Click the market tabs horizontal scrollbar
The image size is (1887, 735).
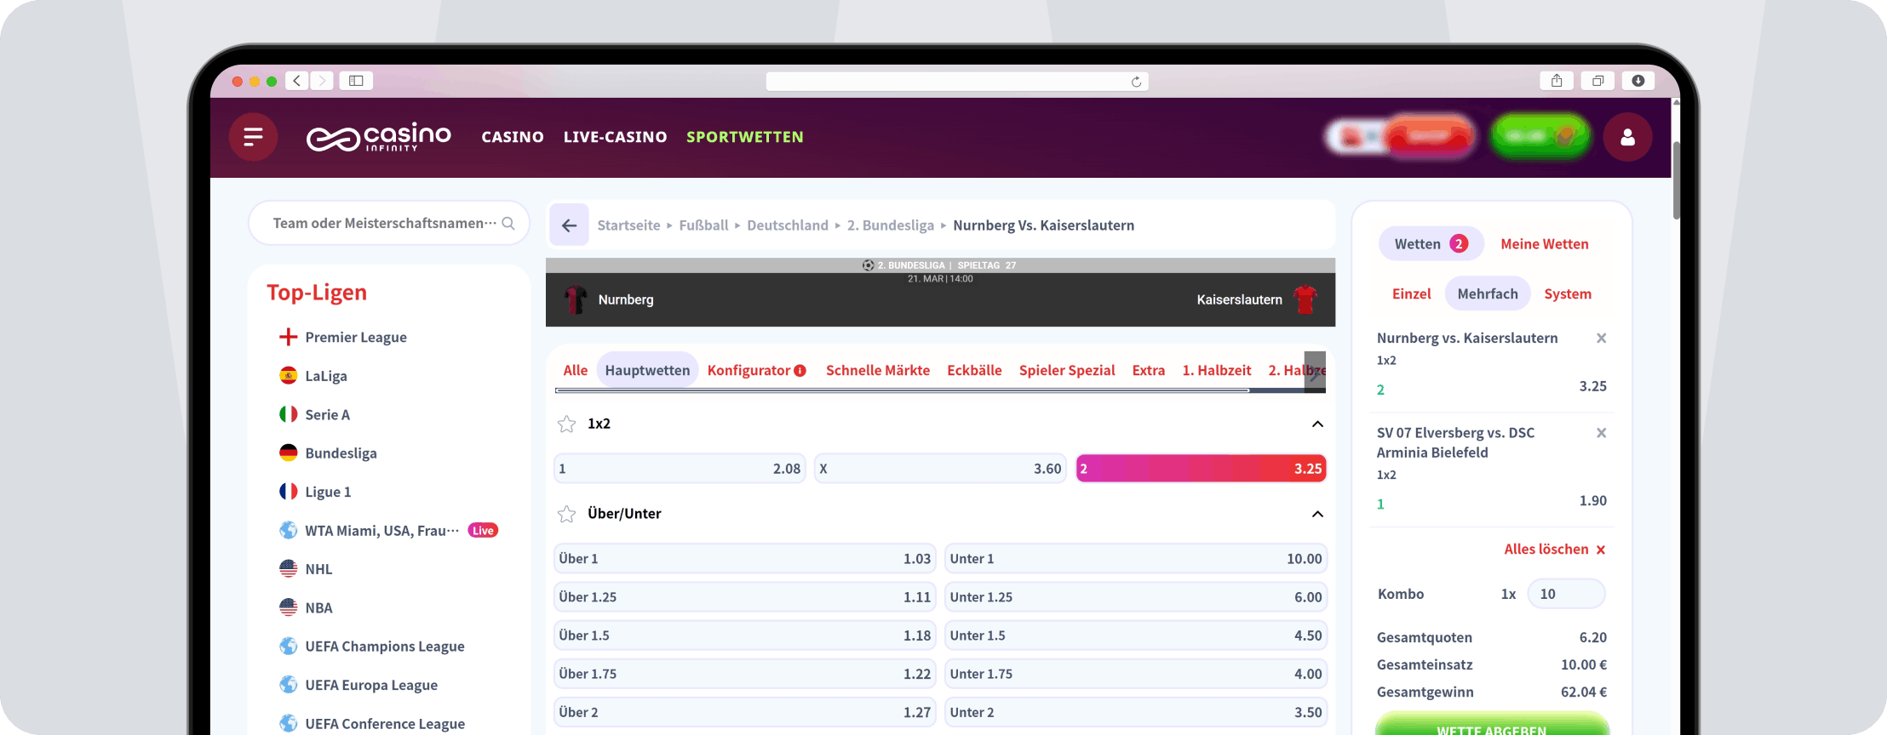tap(902, 390)
